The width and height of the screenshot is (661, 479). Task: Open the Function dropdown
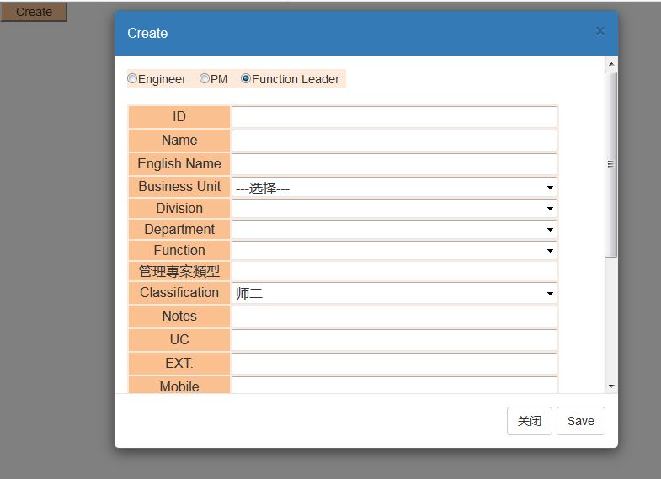394,251
